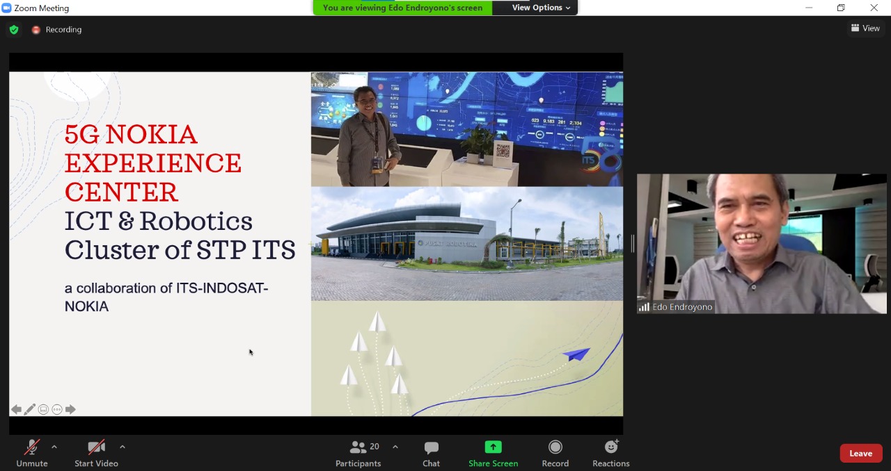891x471 pixels.
Task: Go to next slide with right arrow
Action: click(70, 410)
